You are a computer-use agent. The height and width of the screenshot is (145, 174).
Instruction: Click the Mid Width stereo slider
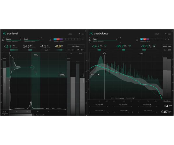(123, 106)
